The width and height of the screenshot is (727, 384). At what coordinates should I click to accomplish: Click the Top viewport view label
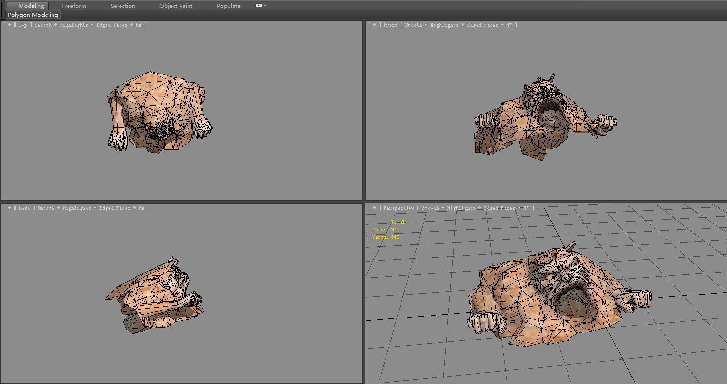(x=23, y=25)
